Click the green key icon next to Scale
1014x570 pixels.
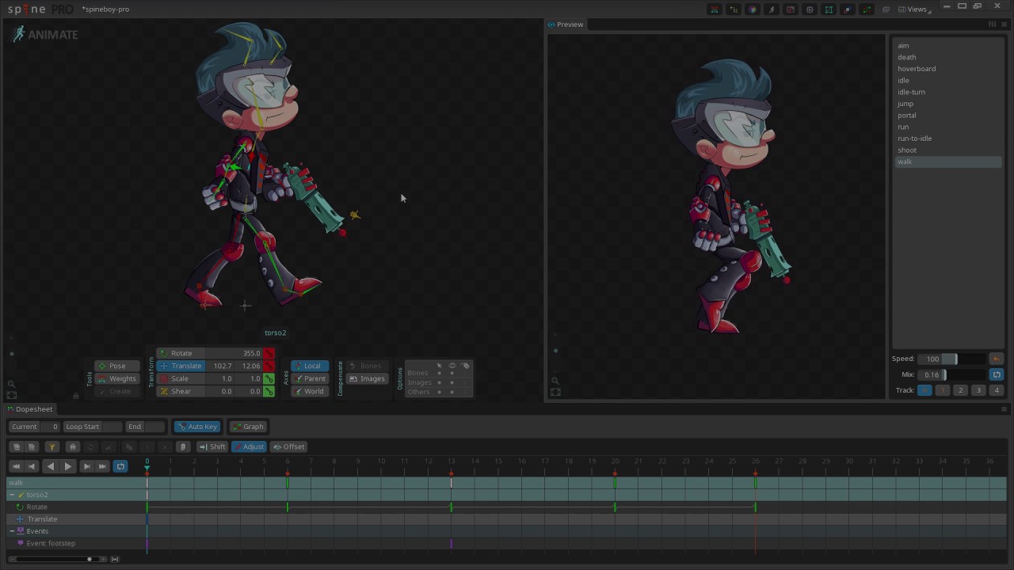[269, 378]
